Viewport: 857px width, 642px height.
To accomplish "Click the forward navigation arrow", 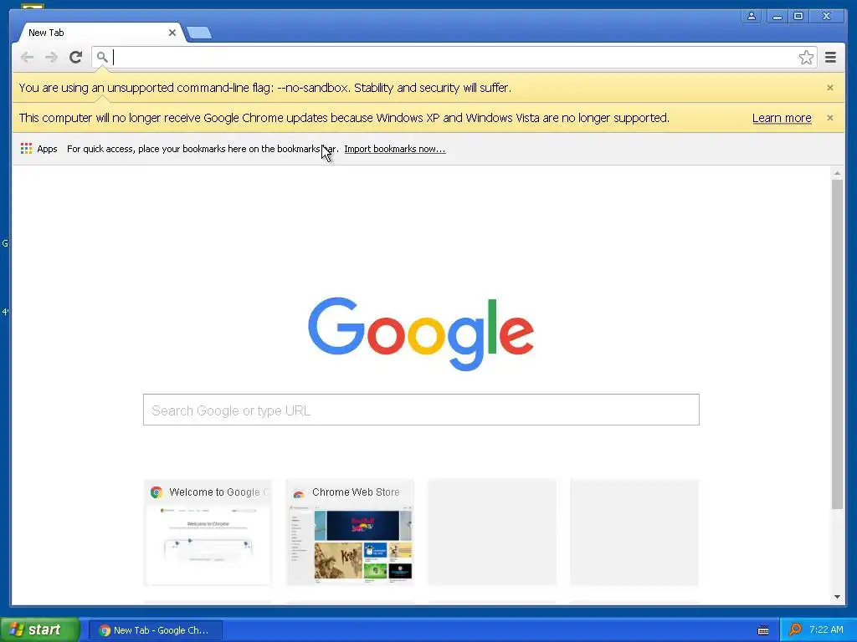I will [51, 58].
